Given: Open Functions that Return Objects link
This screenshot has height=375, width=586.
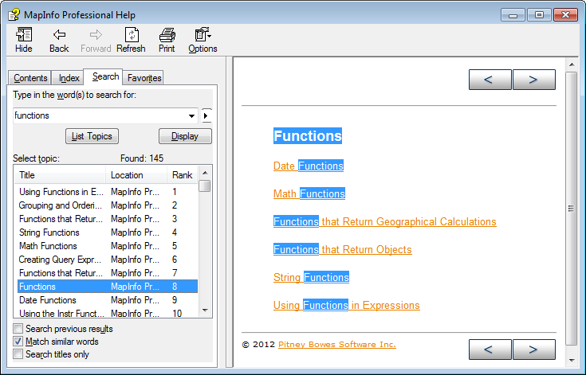Looking at the screenshot, I should 342,249.
